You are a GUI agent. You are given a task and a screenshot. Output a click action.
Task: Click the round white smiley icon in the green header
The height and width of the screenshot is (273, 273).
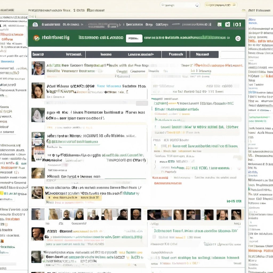coord(238,38)
